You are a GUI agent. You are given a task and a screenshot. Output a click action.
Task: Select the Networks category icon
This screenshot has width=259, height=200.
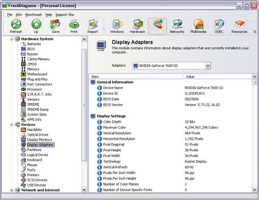click(x=177, y=26)
